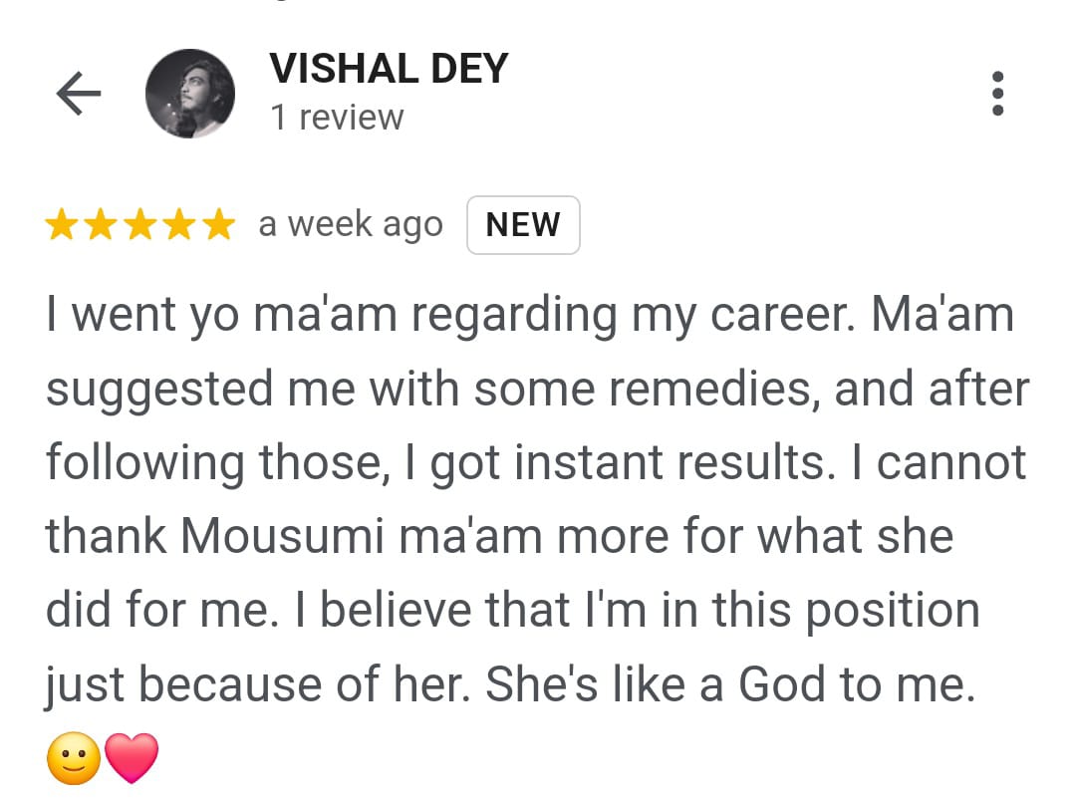Image resolution: width=1076 pixels, height=801 pixels.
Task: Tap the smiling face emoji
Action: (x=74, y=758)
